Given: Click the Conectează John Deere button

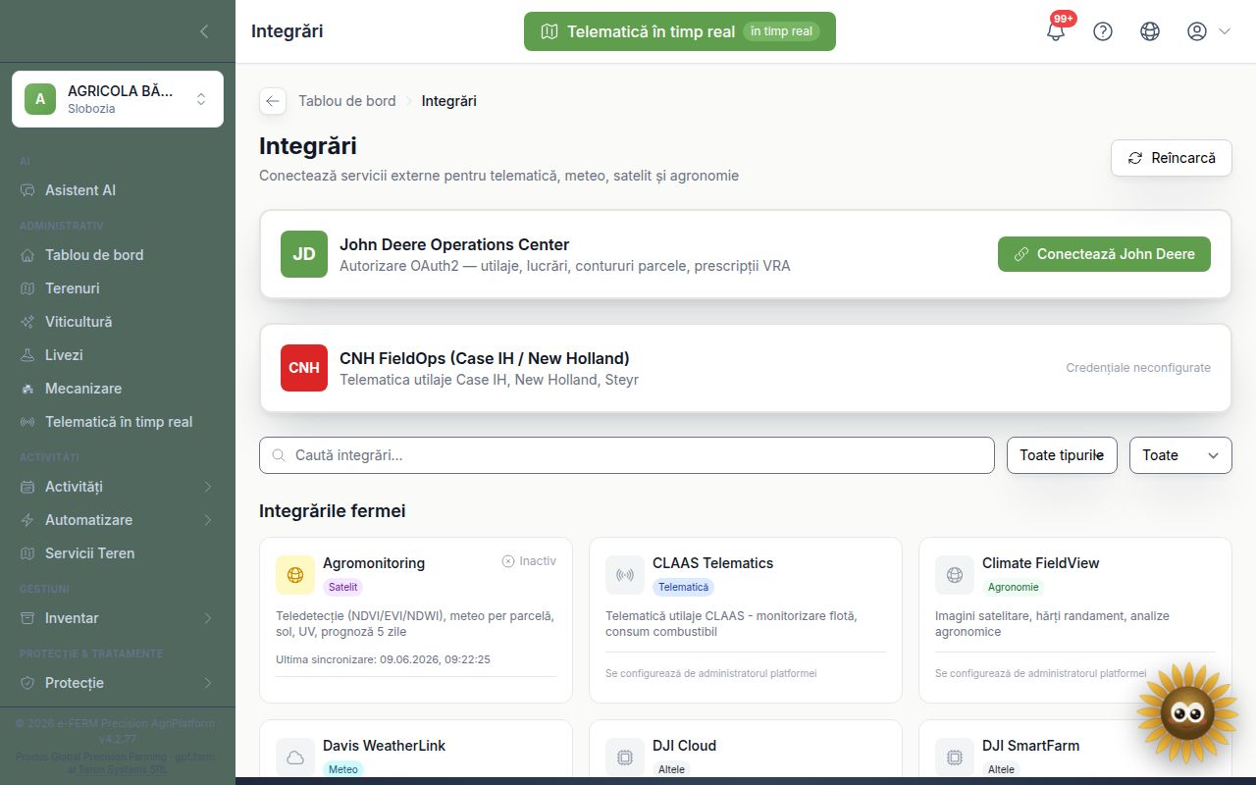Looking at the screenshot, I should (1104, 254).
